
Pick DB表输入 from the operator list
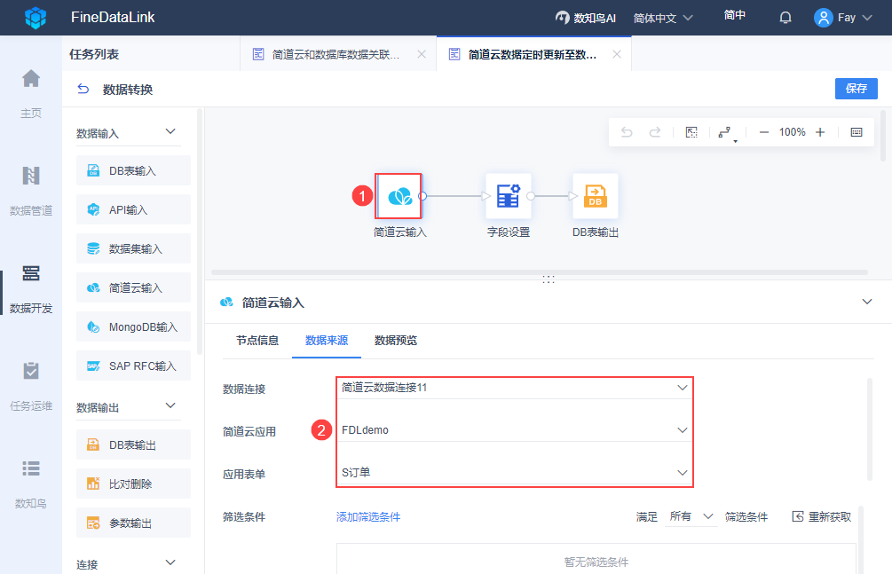[133, 170]
